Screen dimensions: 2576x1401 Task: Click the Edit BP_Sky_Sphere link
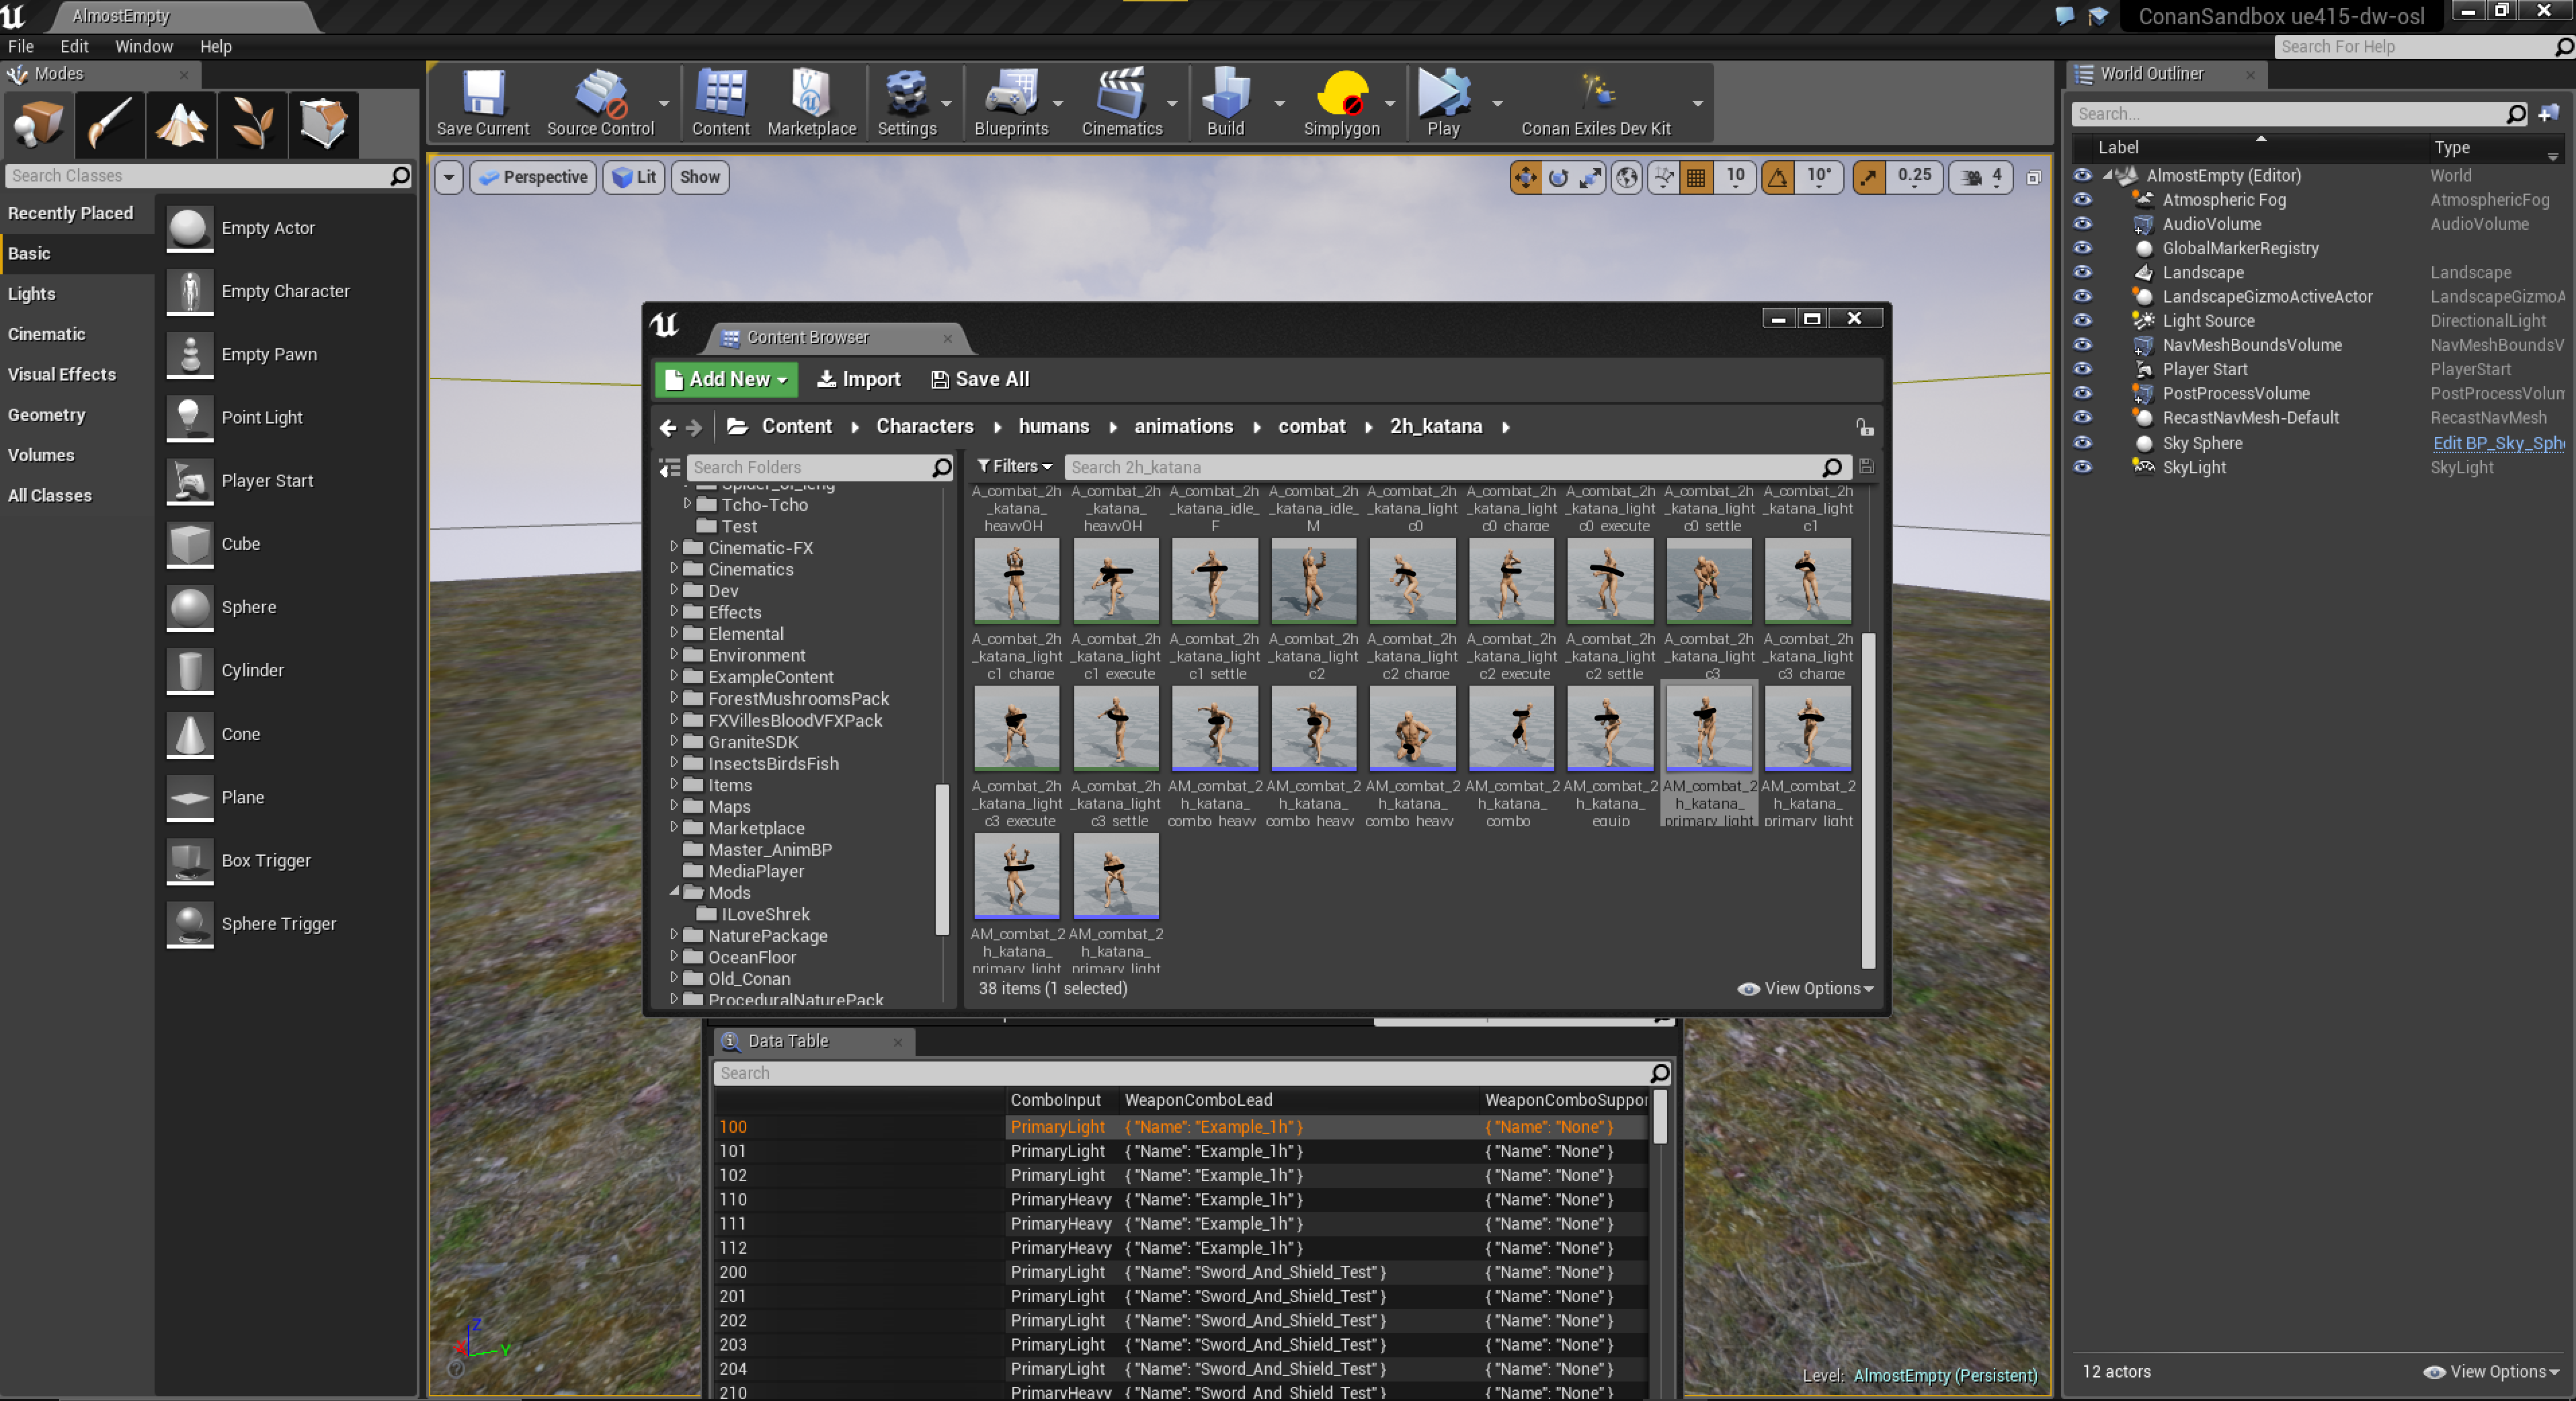(x=2496, y=443)
